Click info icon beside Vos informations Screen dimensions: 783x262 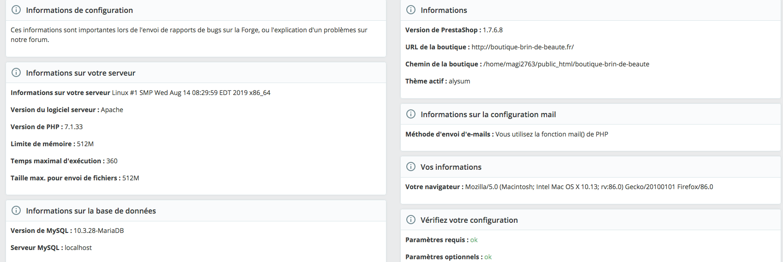tap(411, 167)
